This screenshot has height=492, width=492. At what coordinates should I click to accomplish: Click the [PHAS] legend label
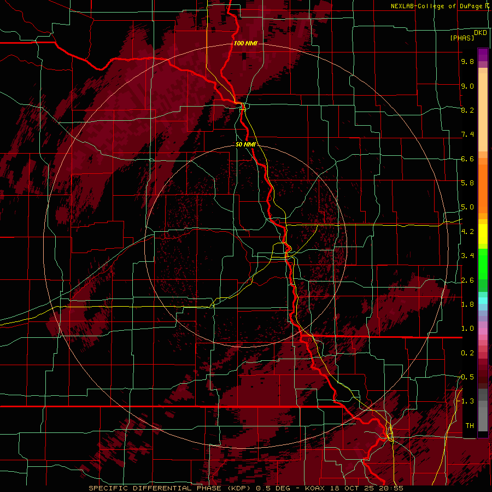(462, 38)
